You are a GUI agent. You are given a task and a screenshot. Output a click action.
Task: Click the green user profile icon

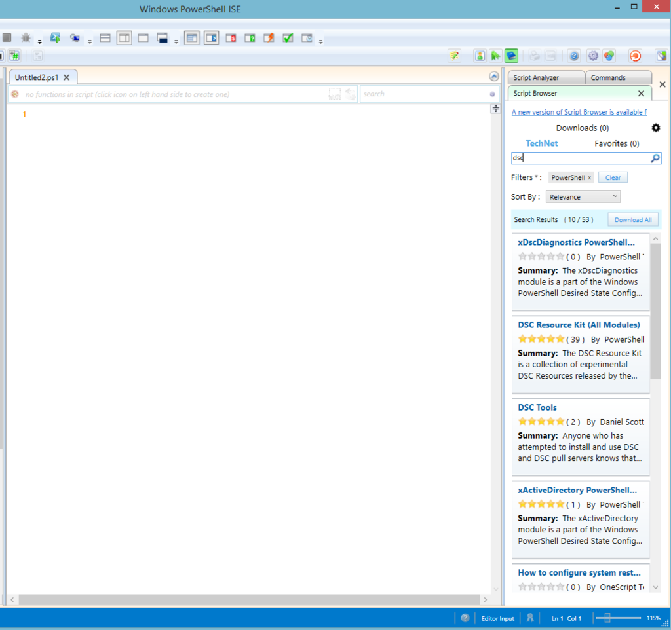480,56
